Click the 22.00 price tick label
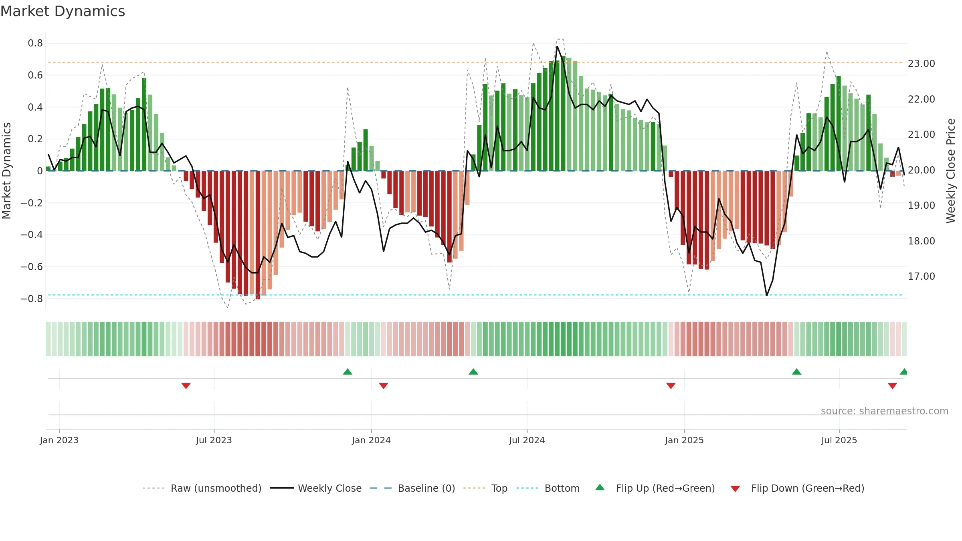Image resolution: width=962 pixels, height=541 pixels. 922,99
